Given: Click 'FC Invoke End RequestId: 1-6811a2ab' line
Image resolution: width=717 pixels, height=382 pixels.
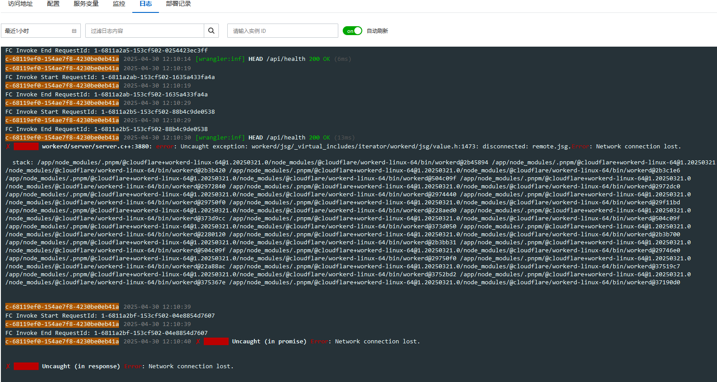Looking at the screenshot, I should pyautogui.click(x=107, y=95).
